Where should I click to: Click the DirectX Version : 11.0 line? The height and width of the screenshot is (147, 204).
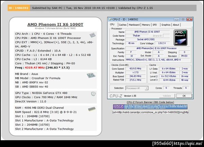[x=31, y=102]
